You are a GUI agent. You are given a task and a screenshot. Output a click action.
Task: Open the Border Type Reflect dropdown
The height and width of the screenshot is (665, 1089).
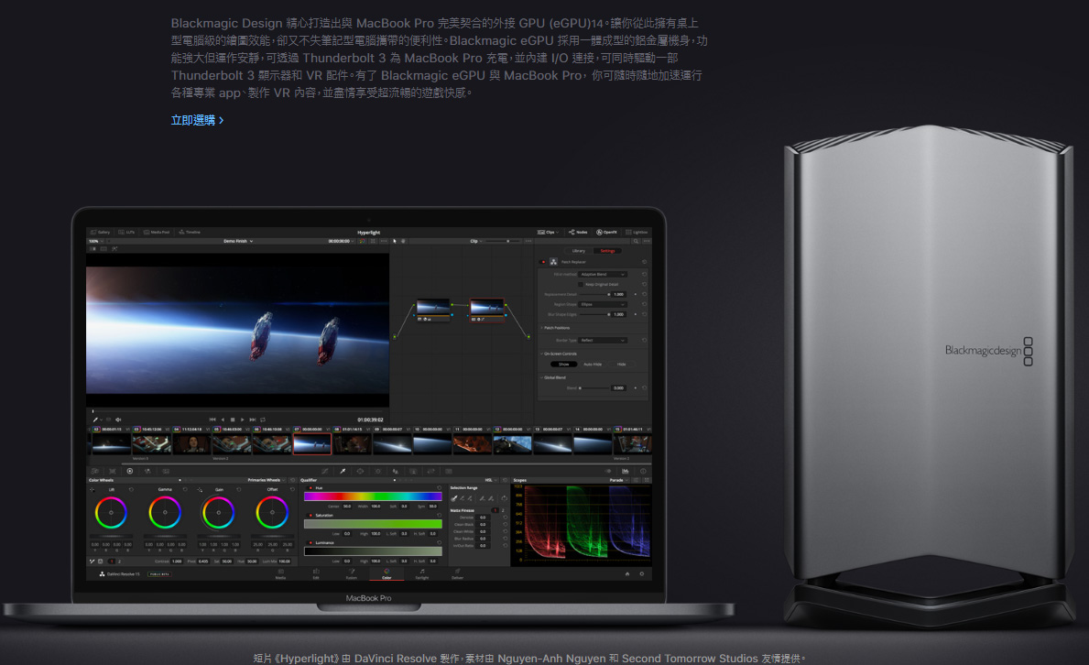(x=602, y=341)
